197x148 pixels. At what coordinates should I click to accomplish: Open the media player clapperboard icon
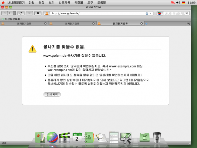click(x=65, y=137)
